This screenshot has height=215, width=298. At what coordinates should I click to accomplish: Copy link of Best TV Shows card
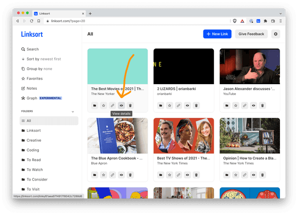click(178, 175)
